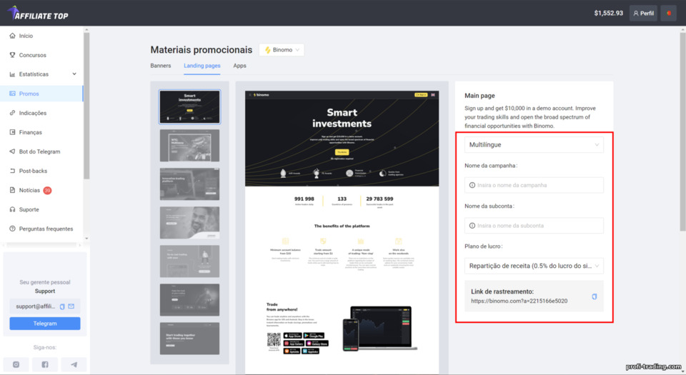Click the envelope mail icon beside support email
Viewport: 686px width, 375px height.
[71, 306]
